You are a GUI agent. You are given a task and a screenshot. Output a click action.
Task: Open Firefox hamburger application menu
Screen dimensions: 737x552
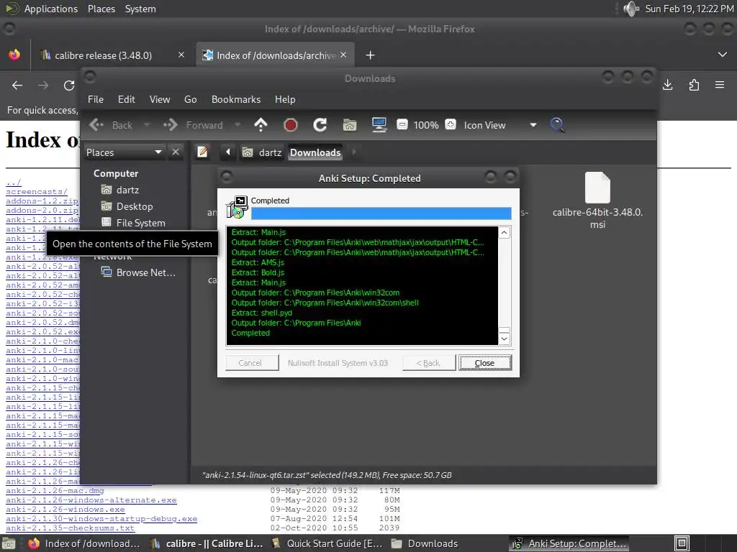click(x=720, y=85)
